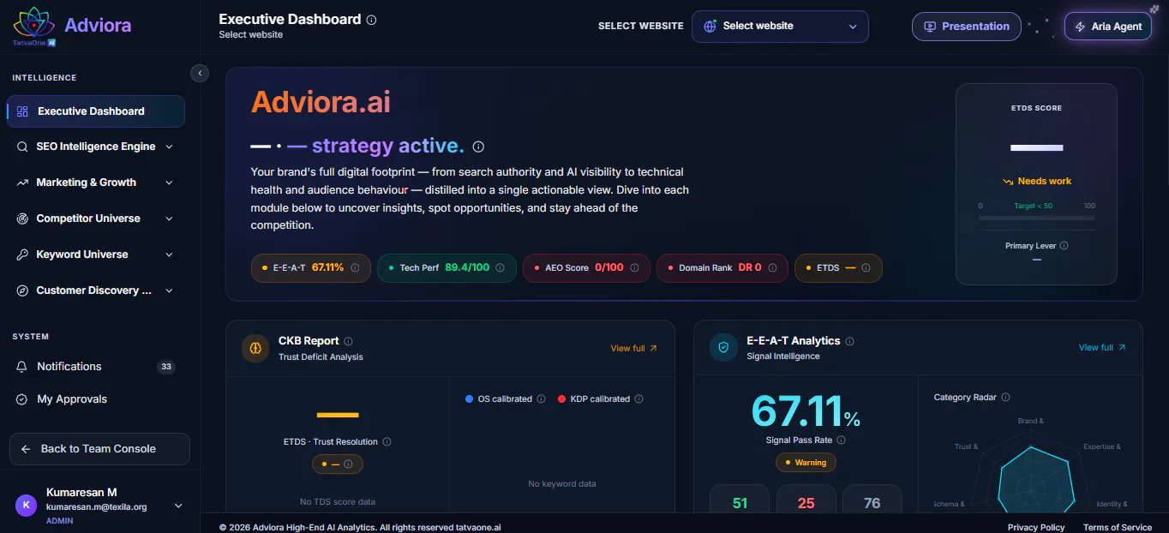The image size is (1169, 533).
Task: Click the Needs work status label
Action: click(1037, 182)
